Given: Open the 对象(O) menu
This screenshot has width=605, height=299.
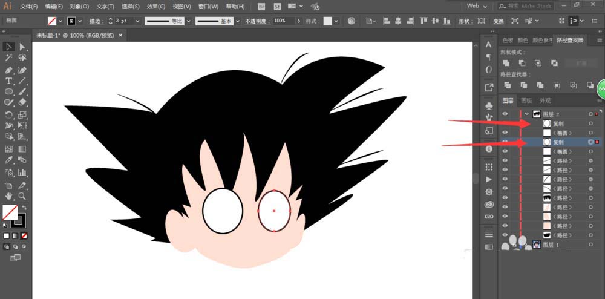Looking at the screenshot, I should 79,7.
